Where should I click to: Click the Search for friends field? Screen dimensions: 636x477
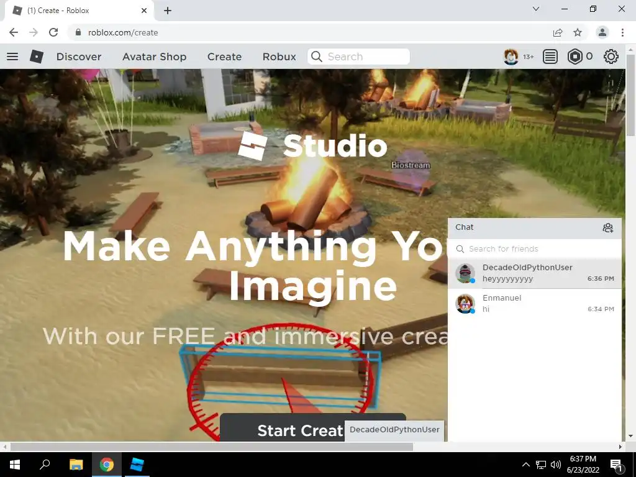(535, 248)
